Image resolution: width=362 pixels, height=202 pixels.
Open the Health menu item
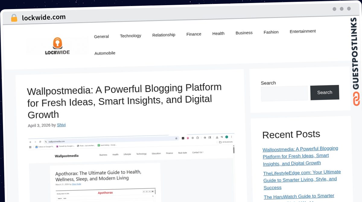click(x=218, y=33)
